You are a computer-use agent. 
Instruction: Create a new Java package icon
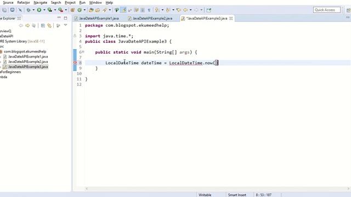coord(72,10)
